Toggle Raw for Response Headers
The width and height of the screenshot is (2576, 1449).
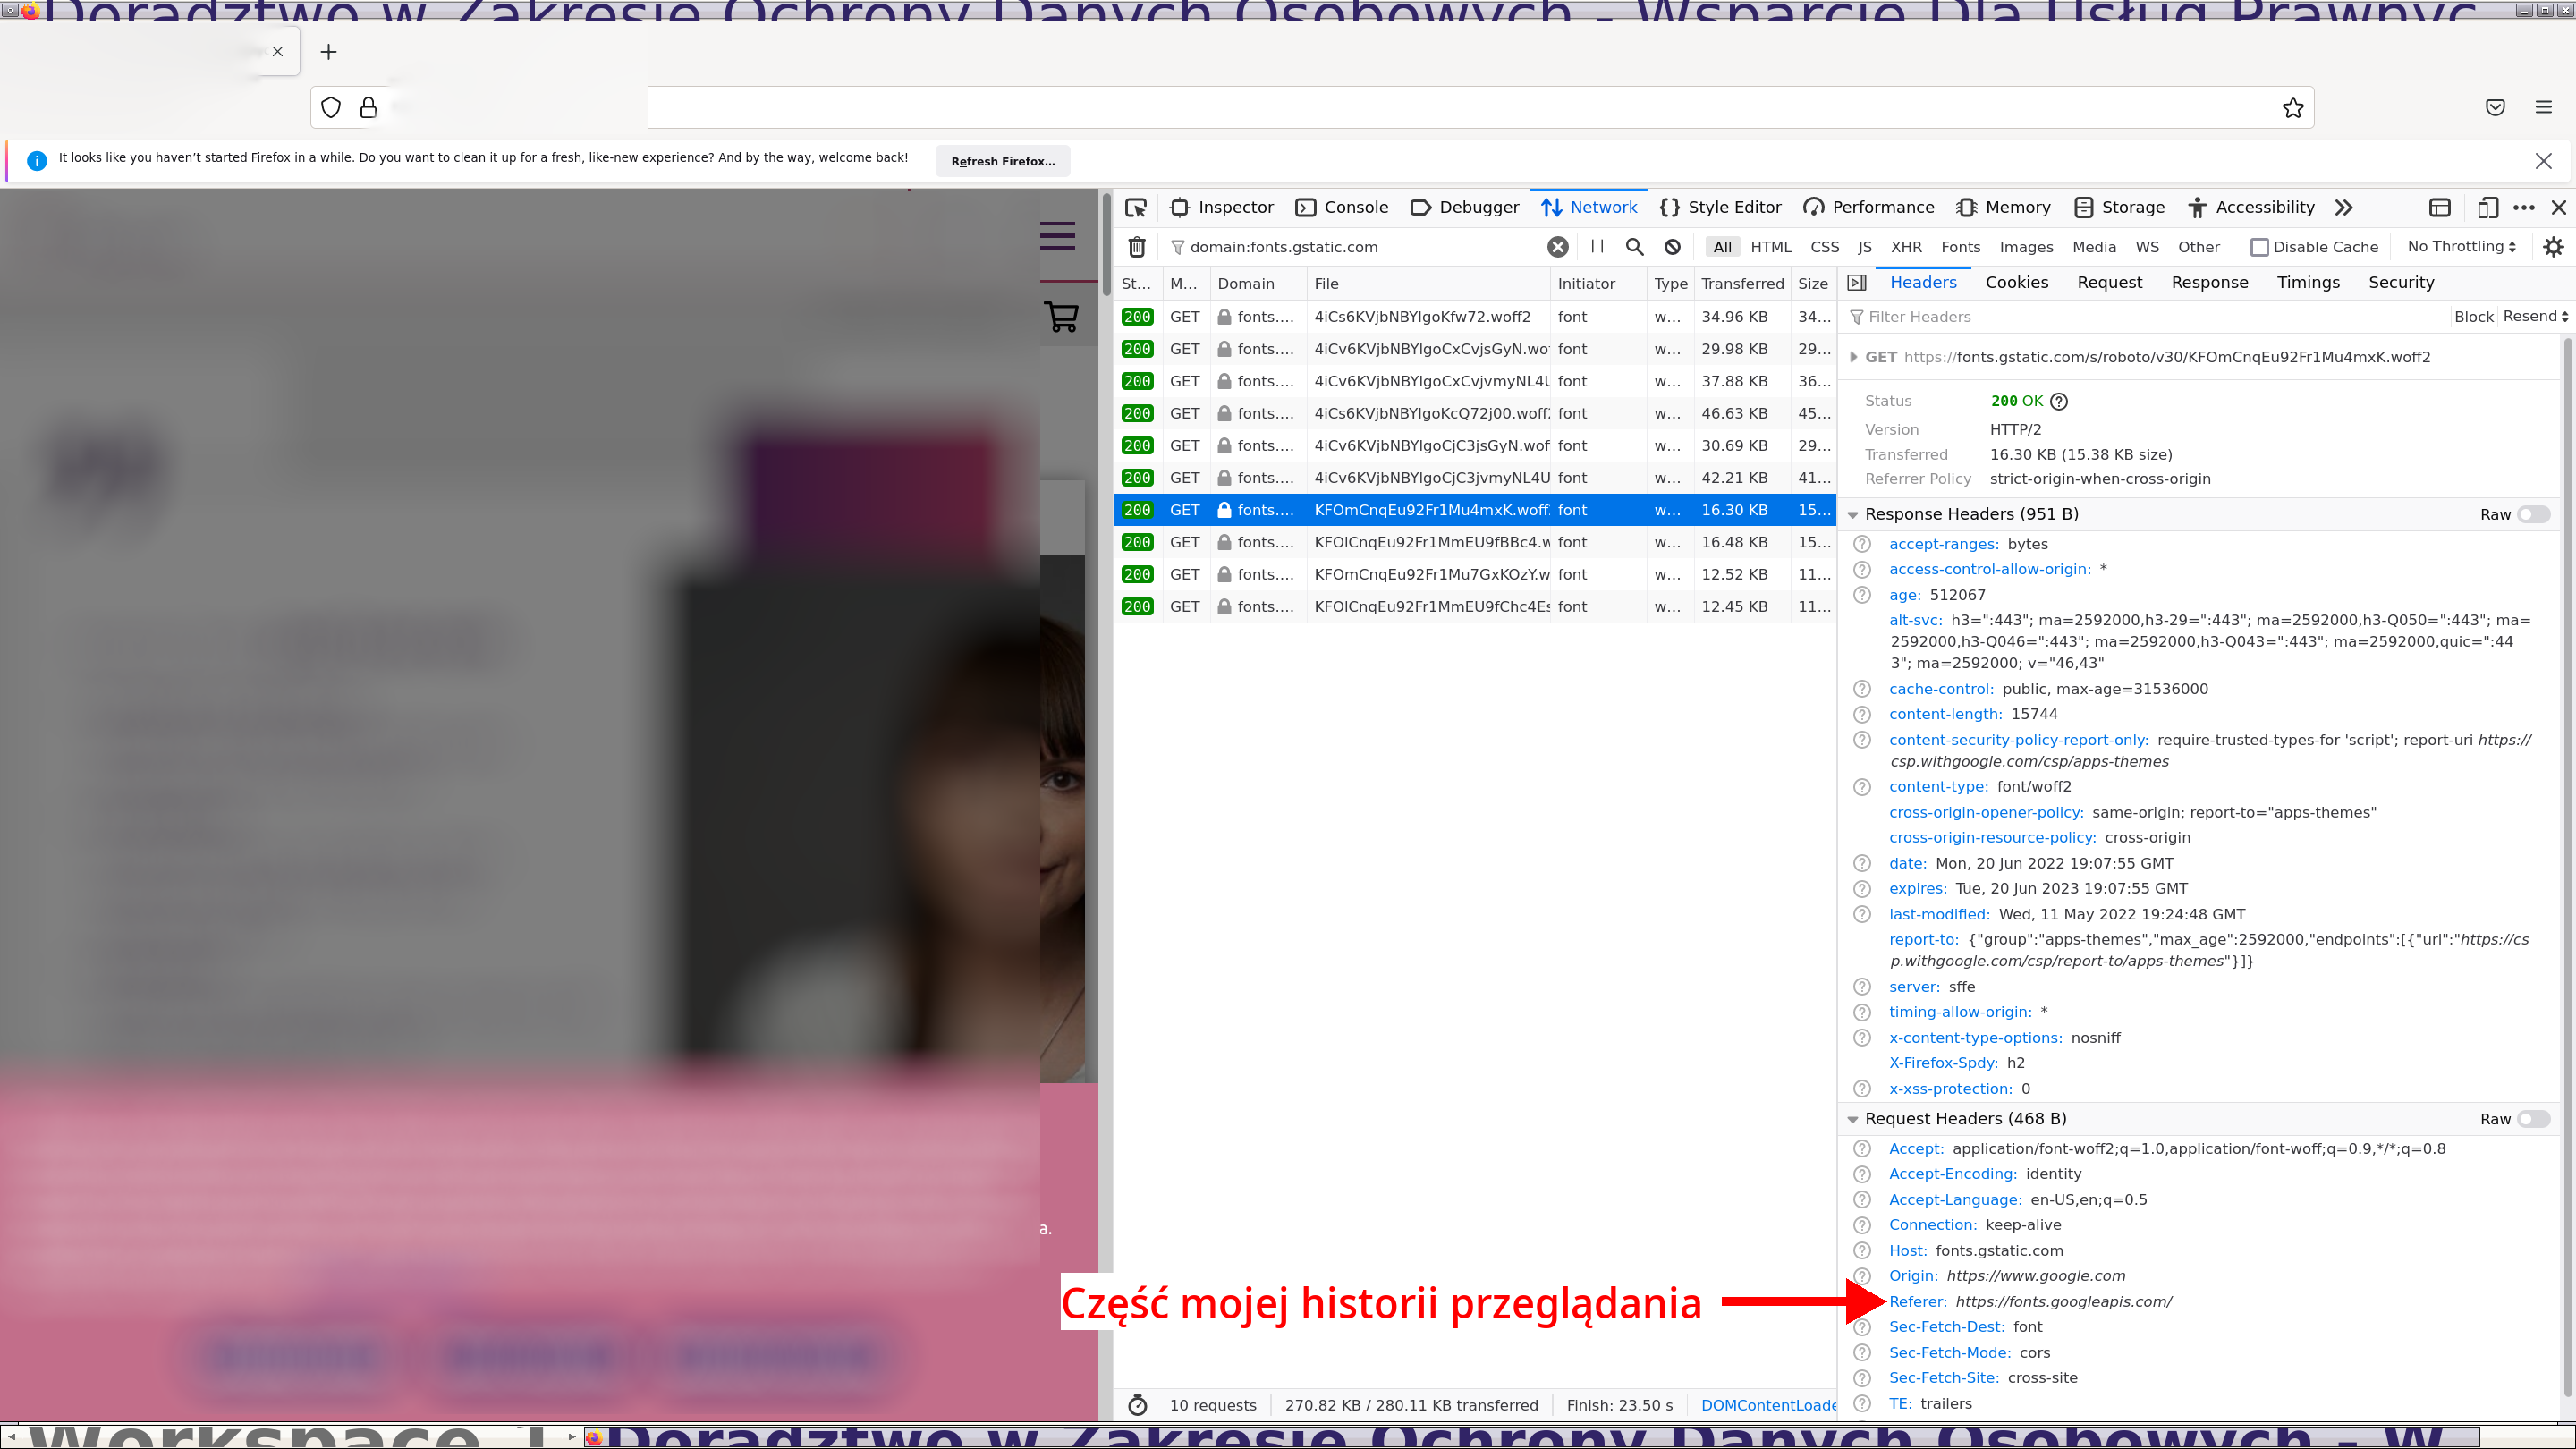(2533, 514)
